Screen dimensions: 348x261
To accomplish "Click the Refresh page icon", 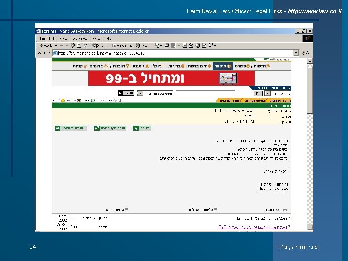I will click(79, 46).
